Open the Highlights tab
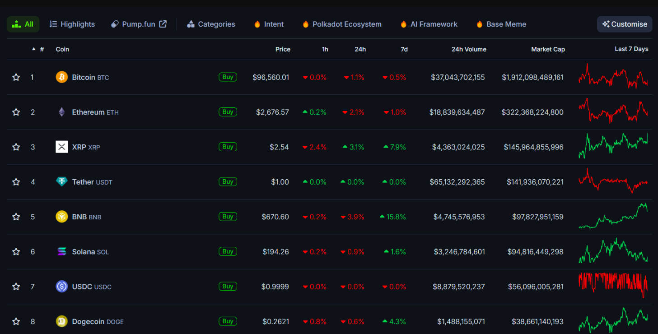 [72, 24]
